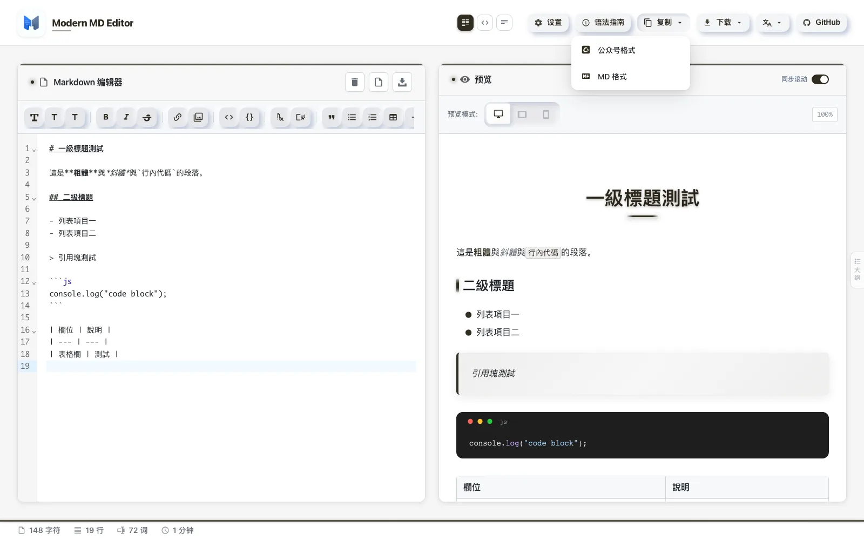Click the 一級標題測試 heading in preview
The height and width of the screenshot is (540, 864).
click(643, 198)
